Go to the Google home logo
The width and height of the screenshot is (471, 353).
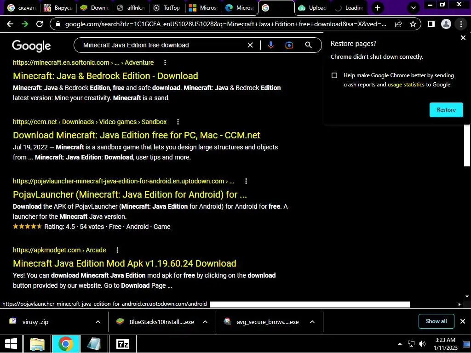tap(31, 46)
